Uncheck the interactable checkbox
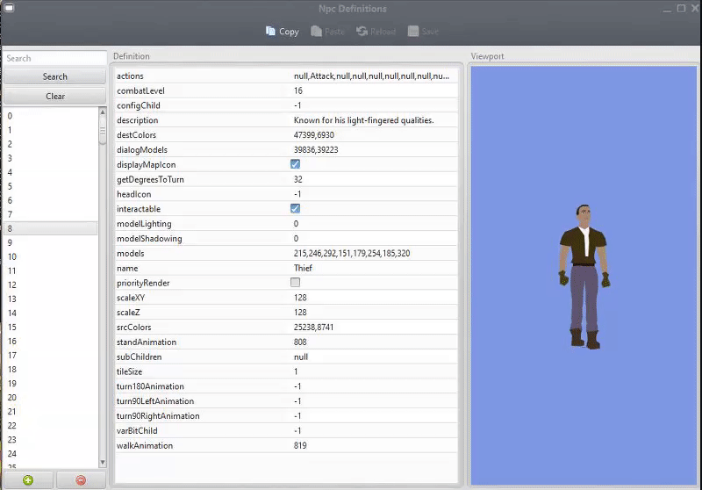 click(295, 209)
